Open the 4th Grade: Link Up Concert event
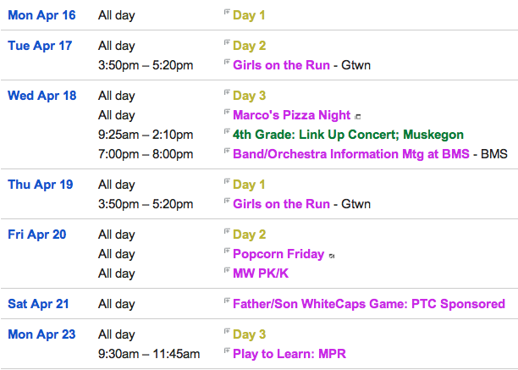 [348, 135]
